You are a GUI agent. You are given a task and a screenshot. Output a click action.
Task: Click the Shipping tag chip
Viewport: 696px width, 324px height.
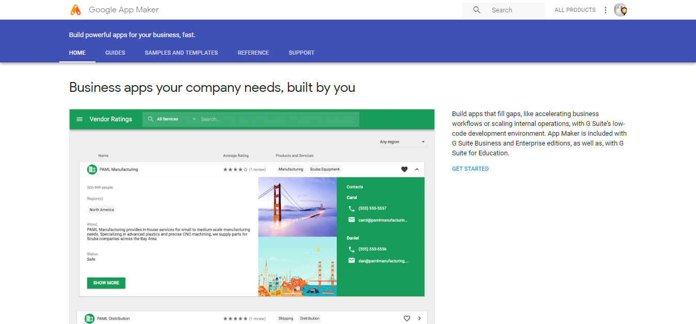point(286,318)
